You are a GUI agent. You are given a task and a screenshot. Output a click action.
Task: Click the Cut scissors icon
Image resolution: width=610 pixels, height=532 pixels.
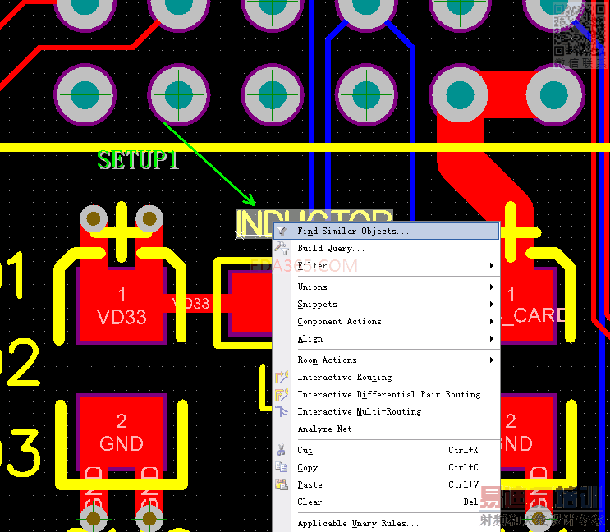[x=282, y=451]
